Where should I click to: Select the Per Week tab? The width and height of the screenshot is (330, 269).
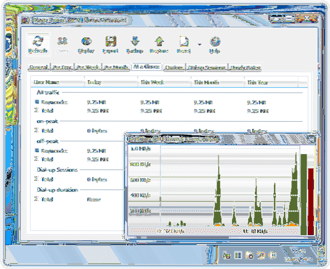[x=87, y=68]
